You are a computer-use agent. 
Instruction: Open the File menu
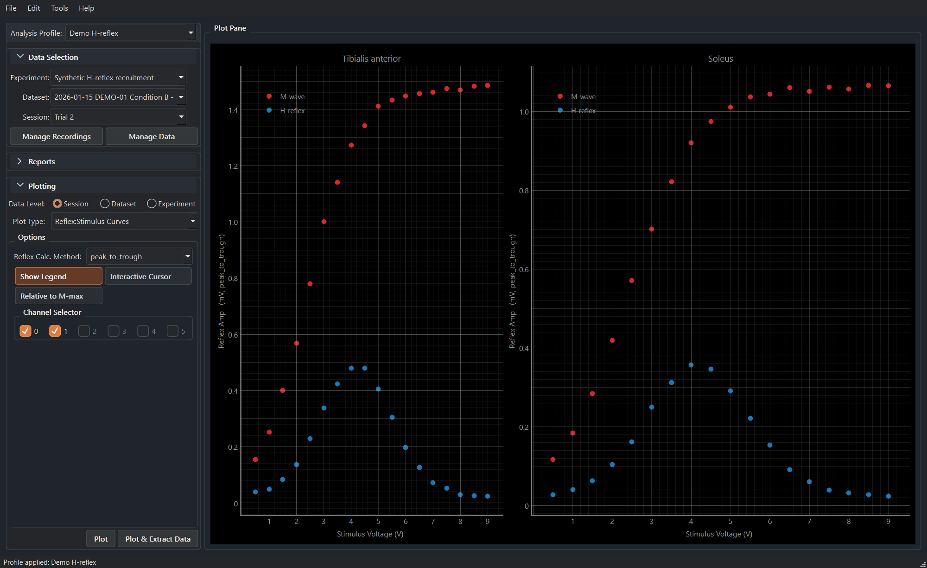(11, 8)
